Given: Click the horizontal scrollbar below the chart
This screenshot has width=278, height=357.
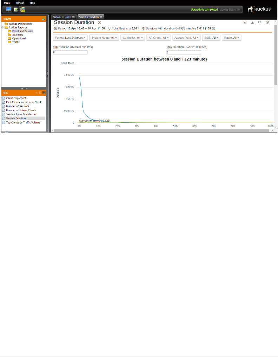Looking at the screenshot, I should [x=161, y=131].
